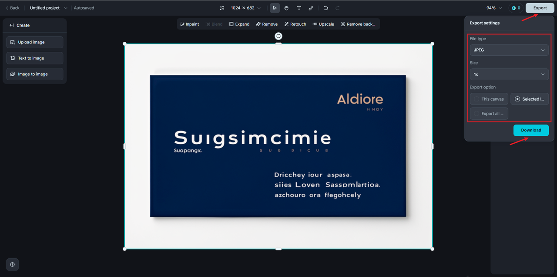Click HD Upscale

click(323, 24)
